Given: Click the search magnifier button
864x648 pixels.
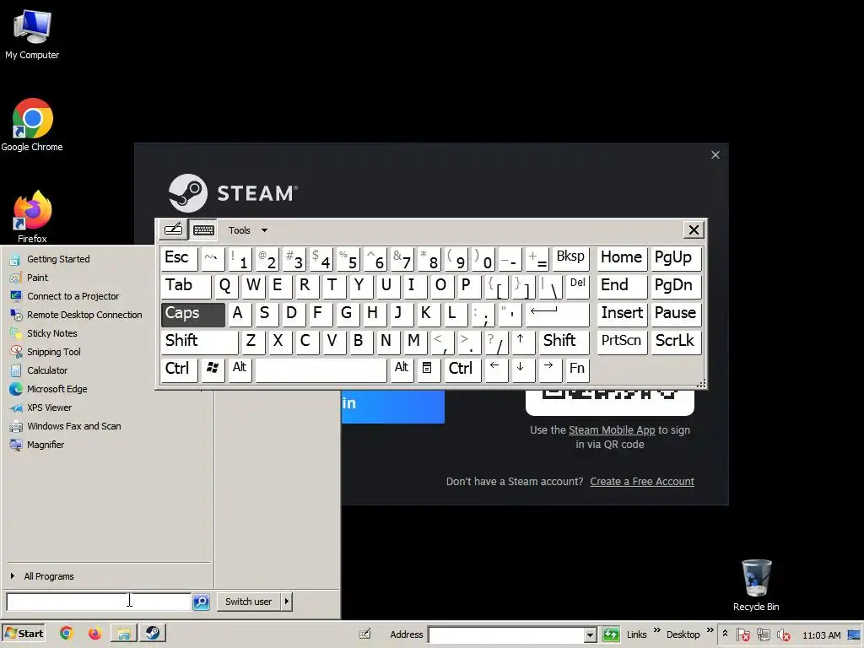Looking at the screenshot, I should [x=201, y=602].
